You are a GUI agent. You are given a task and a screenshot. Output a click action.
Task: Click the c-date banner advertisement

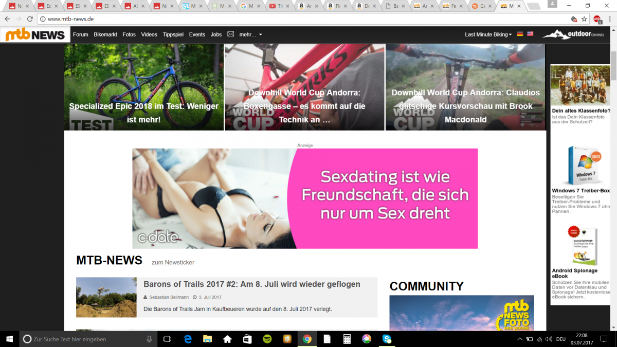click(305, 198)
